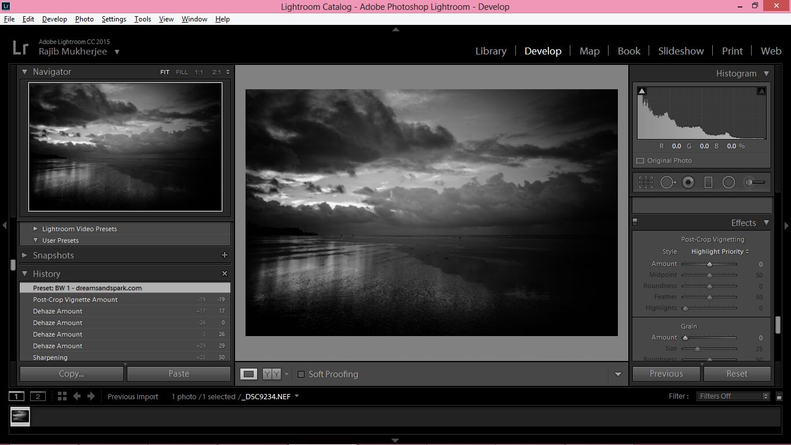Open the Settings menu
Screen dimensions: 791x445
(x=114, y=19)
